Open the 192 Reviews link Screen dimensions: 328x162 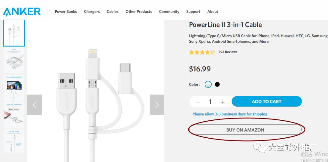pos(228,52)
